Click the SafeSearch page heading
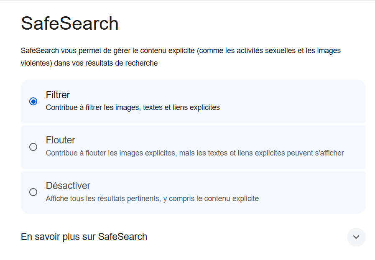 pos(69,23)
